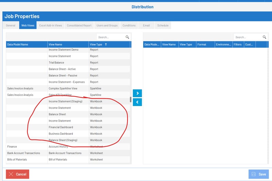Open the Schedule tab
This screenshot has height=181, width=272.
click(x=163, y=26)
